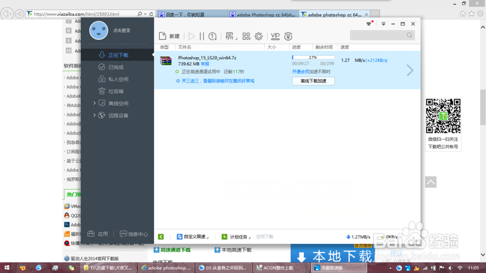Click 点击登录 to log in
Viewport: 486px width, 273px height.
[121, 31]
